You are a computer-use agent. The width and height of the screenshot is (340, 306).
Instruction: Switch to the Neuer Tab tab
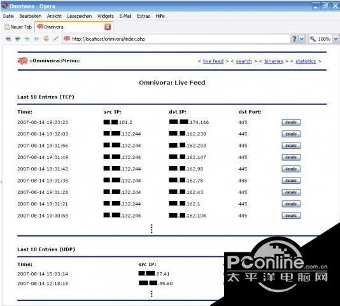[18, 27]
